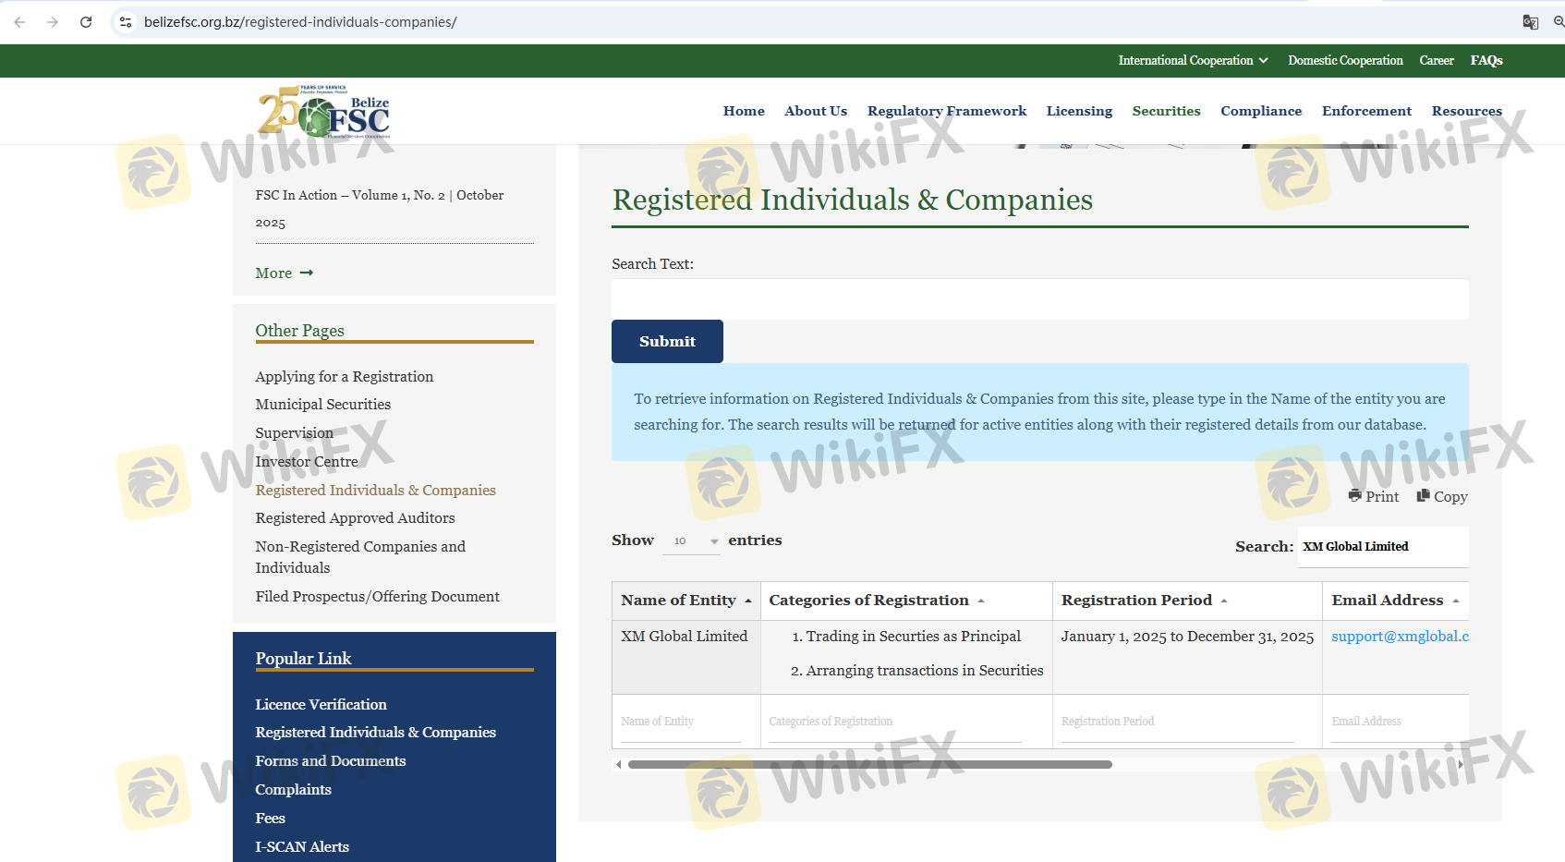Click the translate page icon

[1530, 22]
